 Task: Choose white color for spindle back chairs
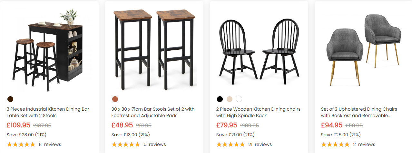239,99
